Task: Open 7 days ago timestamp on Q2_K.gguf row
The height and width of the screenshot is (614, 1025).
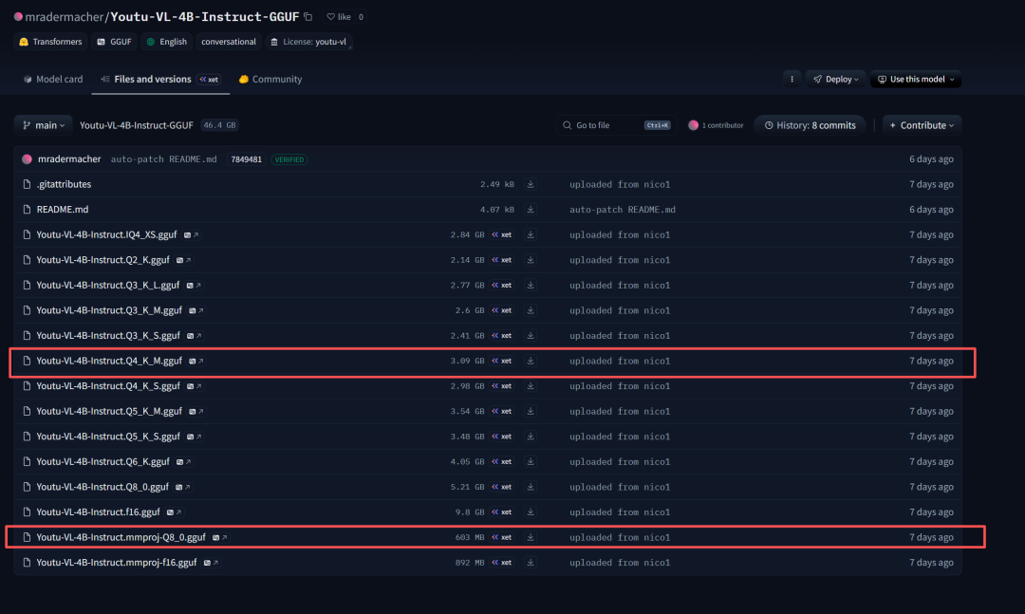Action: 931,260
